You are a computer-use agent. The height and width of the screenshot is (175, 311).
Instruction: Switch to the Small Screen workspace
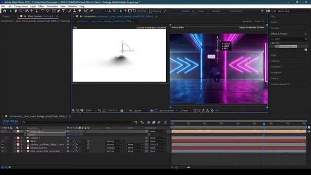[236, 11]
